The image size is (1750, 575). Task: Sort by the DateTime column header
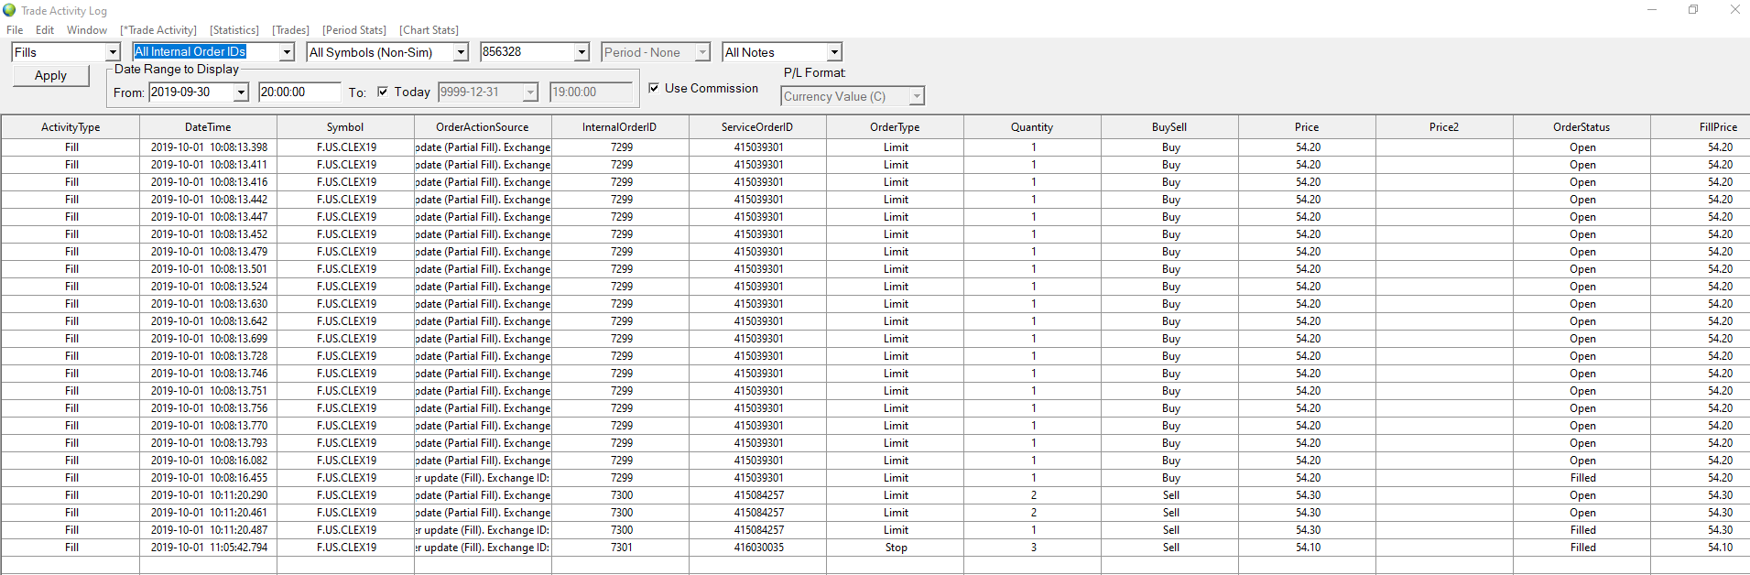click(208, 127)
